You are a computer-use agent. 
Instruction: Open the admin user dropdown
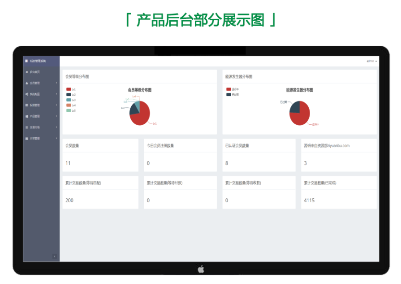click(371, 61)
